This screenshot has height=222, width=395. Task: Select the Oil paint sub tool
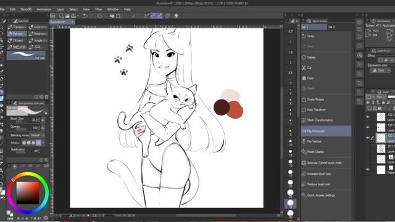(17, 40)
